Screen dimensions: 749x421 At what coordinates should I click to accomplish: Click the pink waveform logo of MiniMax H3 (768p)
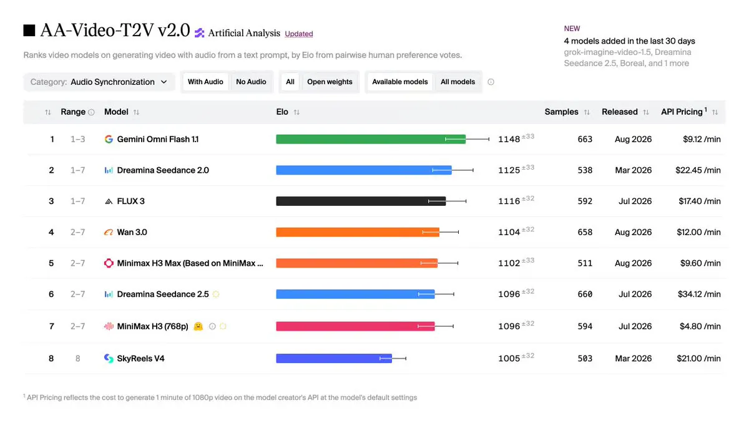pos(109,326)
